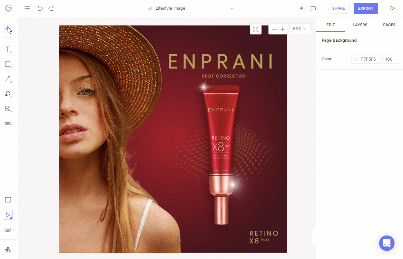Image resolution: width=403 pixels, height=259 pixels.
Task: Click the Glorify logo icon
Action: pyautogui.click(x=8, y=8)
